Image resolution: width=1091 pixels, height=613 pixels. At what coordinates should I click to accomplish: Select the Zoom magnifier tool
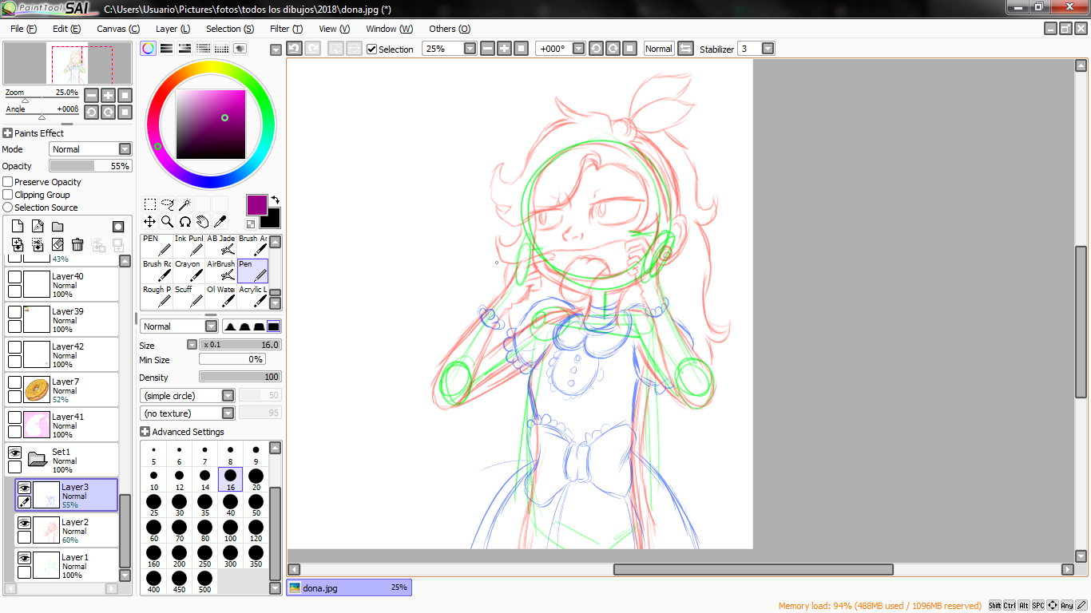pos(168,222)
